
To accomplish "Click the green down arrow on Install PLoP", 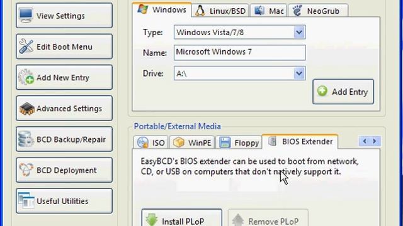I will pos(152,220).
